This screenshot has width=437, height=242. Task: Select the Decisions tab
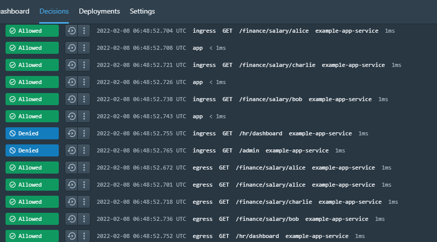(54, 11)
